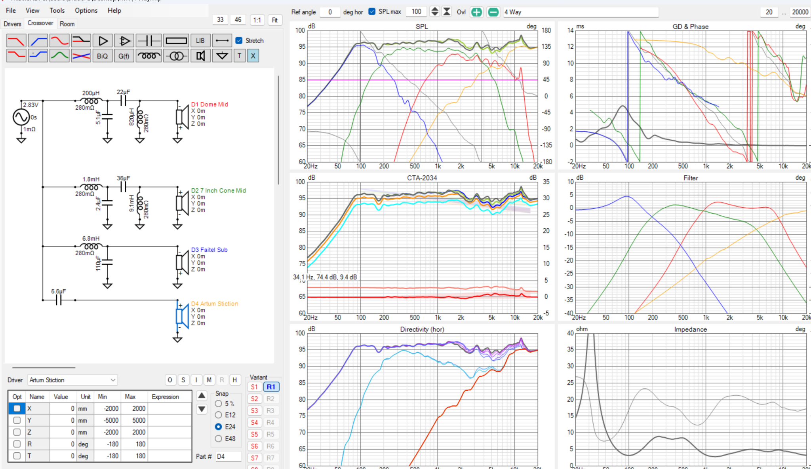Image resolution: width=811 pixels, height=469 pixels.
Task: Select the blue high-pass filter block icon
Action: pos(38,41)
